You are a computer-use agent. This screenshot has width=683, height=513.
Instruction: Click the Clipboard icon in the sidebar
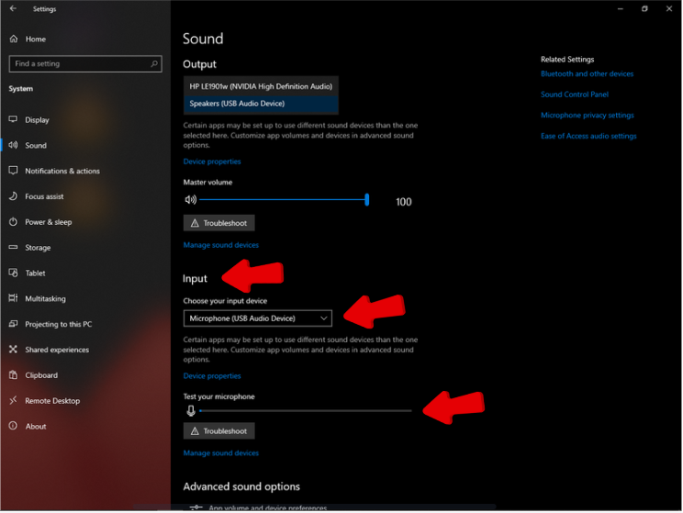pyautogui.click(x=14, y=375)
